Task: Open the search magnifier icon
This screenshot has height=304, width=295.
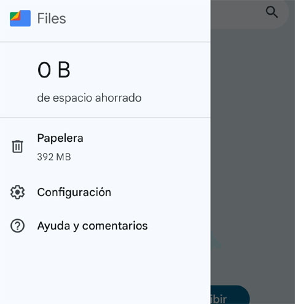Action: pyautogui.click(x=272, y=12)
